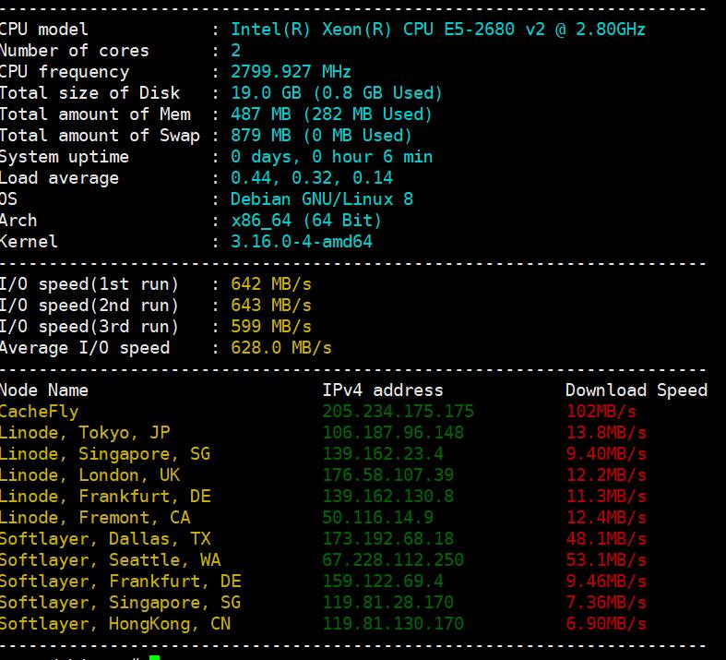
Task: Click the "Softlayer, Frankfurt, DE" node name
Action: (120, 582)
